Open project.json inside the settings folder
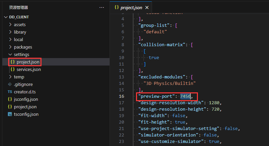 click(28, 62)
